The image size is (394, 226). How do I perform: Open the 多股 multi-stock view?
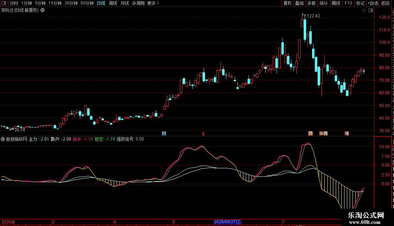311,3
